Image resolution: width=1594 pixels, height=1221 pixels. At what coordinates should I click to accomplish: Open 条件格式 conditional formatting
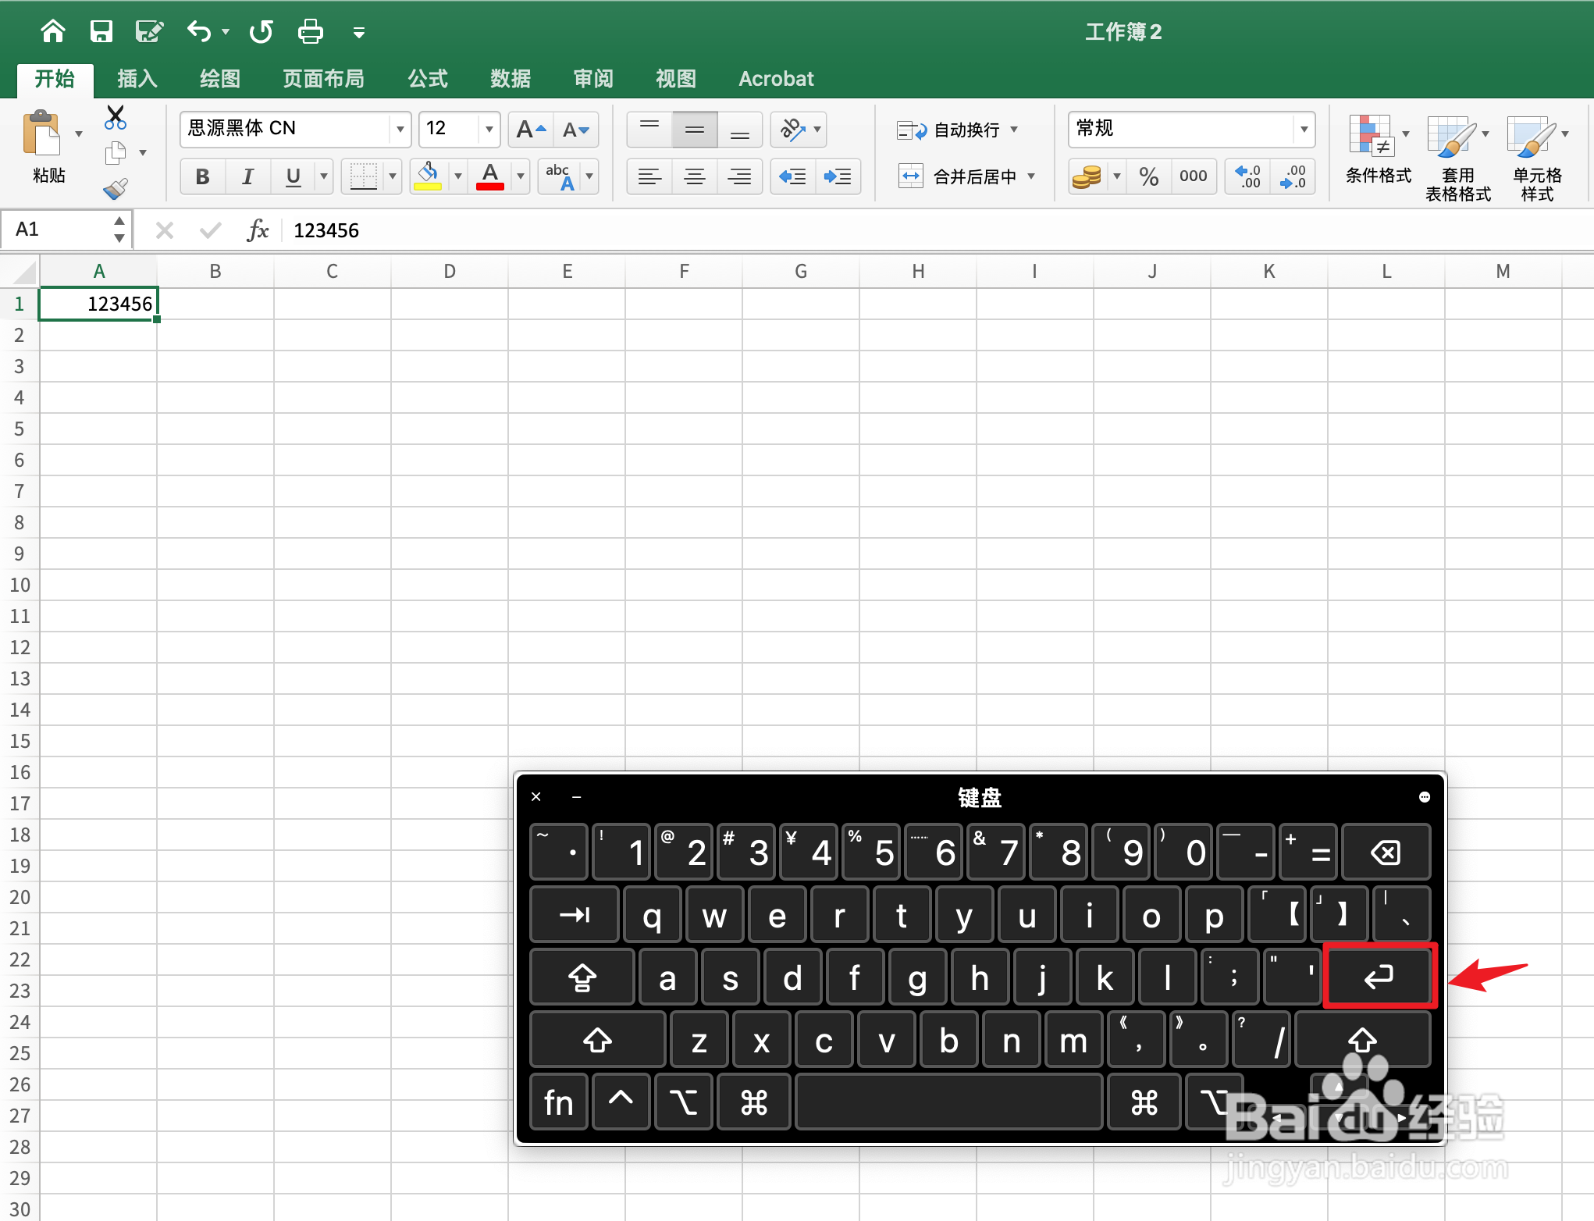(x=1378, y=150)
